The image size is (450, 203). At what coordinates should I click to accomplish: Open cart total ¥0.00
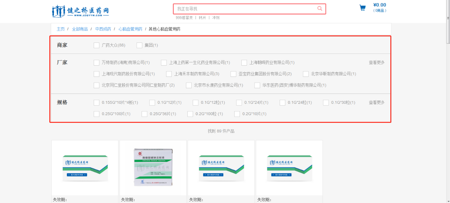tap(379, 5)
